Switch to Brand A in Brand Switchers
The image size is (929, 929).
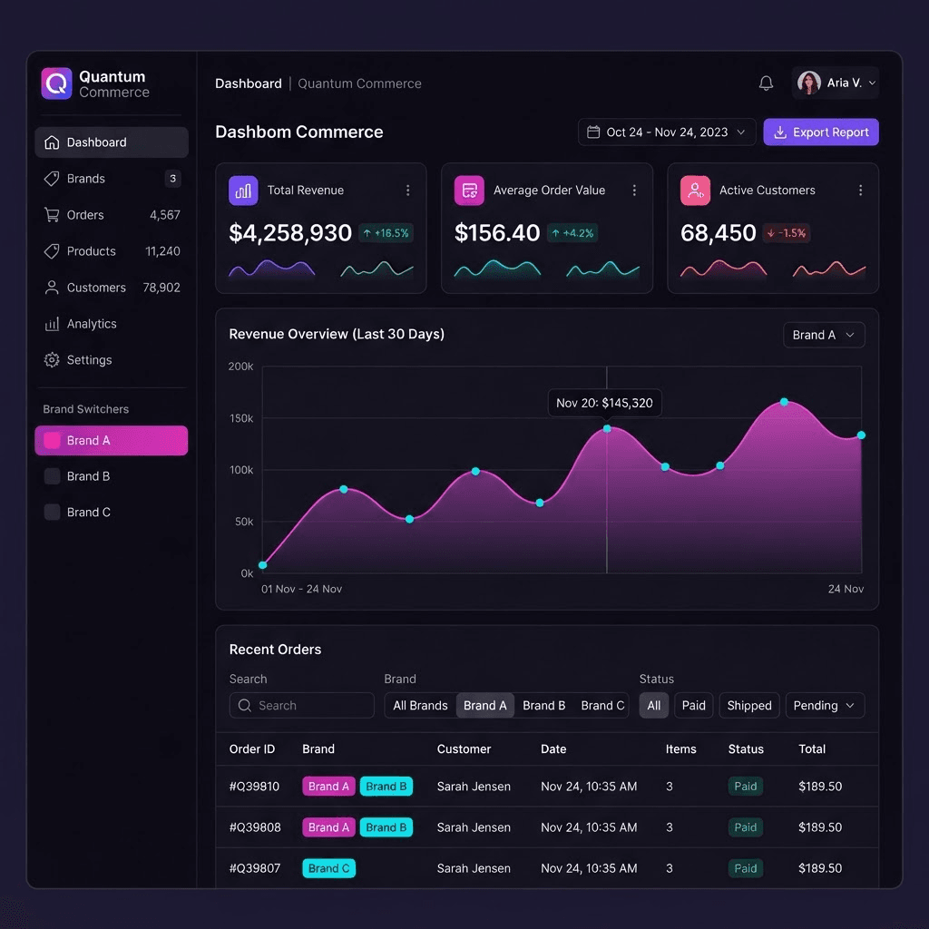pos(112,440)
